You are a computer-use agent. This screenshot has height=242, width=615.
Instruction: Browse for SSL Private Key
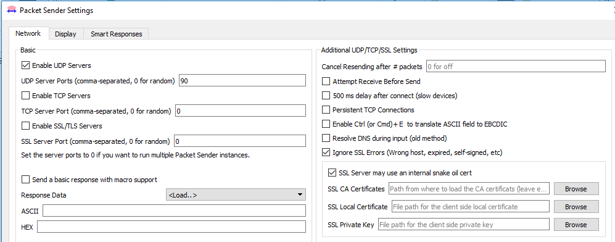[x=576, y=225]
